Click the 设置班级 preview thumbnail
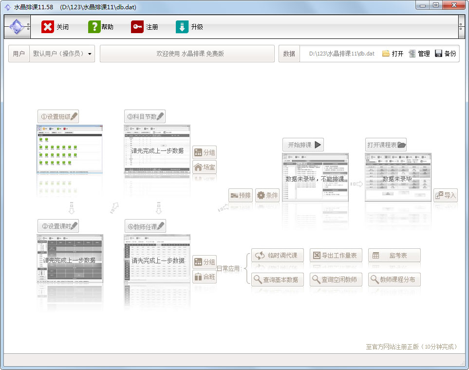This screenshot has height=370, width=469. click(x=70, y=149)
